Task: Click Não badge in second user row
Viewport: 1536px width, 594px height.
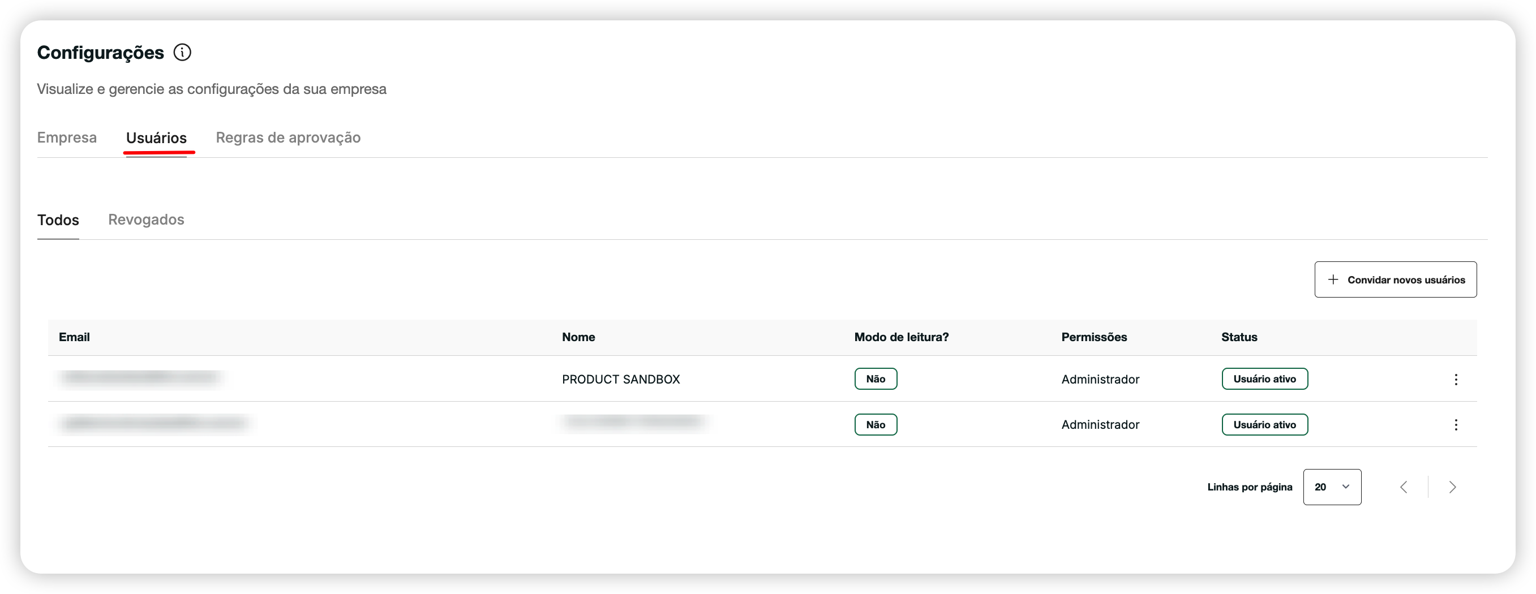Action: pos(876,425)
